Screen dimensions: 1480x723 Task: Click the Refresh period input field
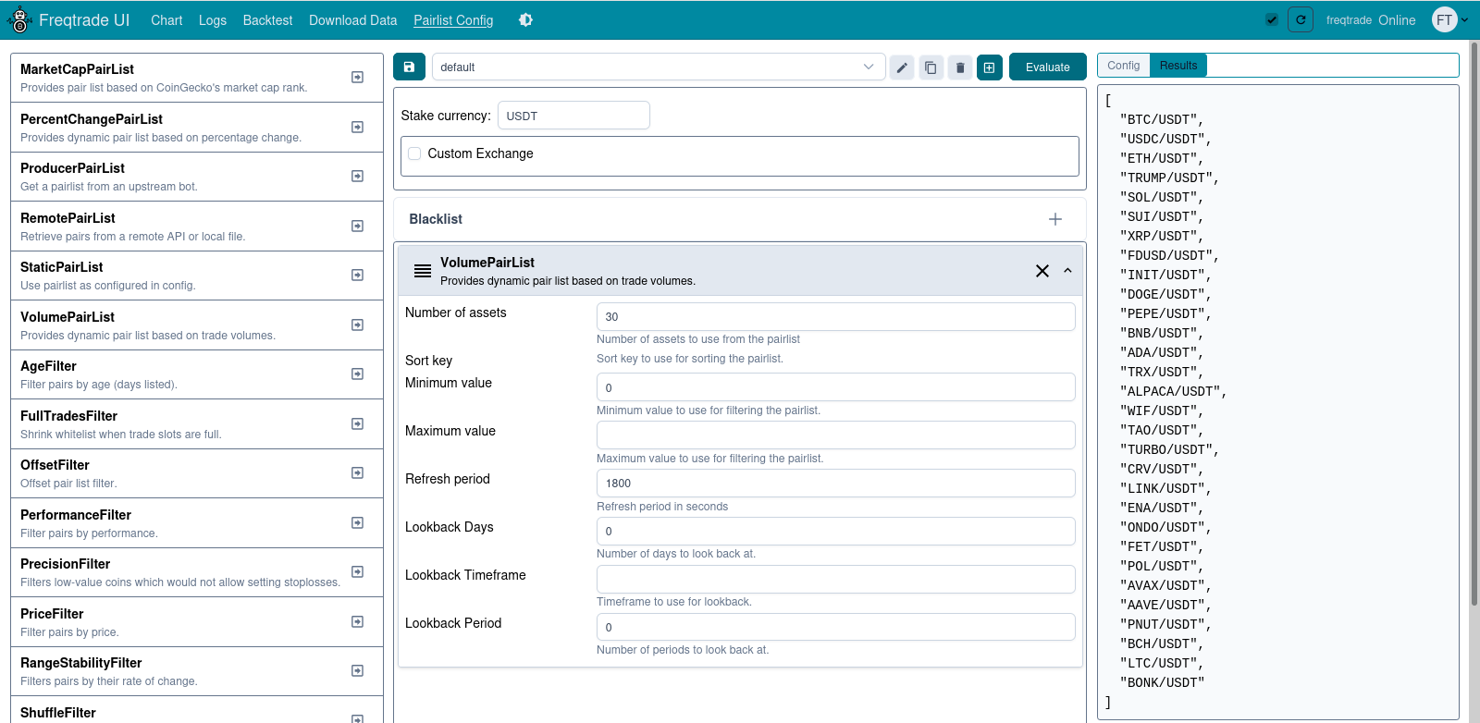(x=835, y=483)
